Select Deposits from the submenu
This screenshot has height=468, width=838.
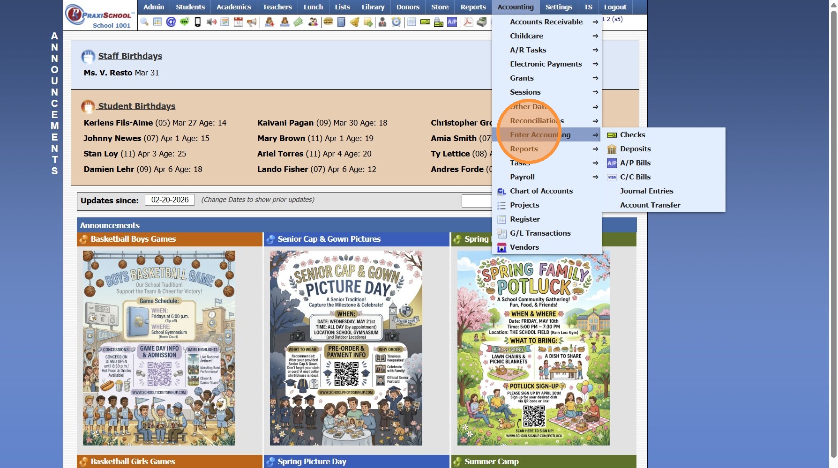(664, 149)
